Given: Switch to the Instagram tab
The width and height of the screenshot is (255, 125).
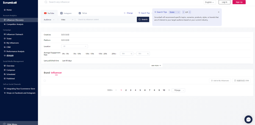Looking at the screenshot, I should 66,13.
